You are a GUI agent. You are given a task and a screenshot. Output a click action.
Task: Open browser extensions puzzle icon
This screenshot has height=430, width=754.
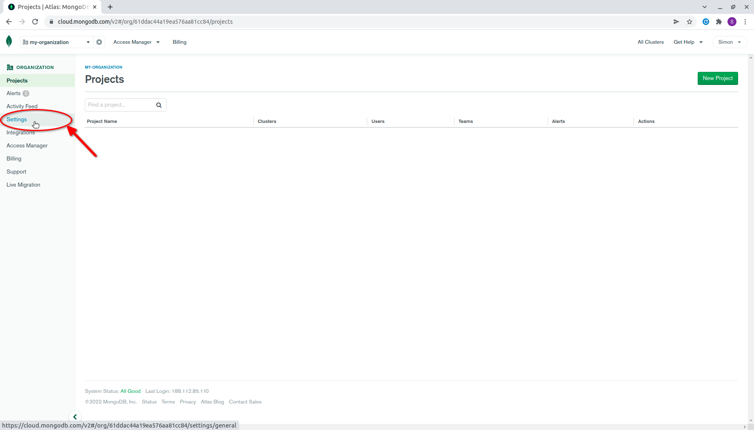click(719, 22)
